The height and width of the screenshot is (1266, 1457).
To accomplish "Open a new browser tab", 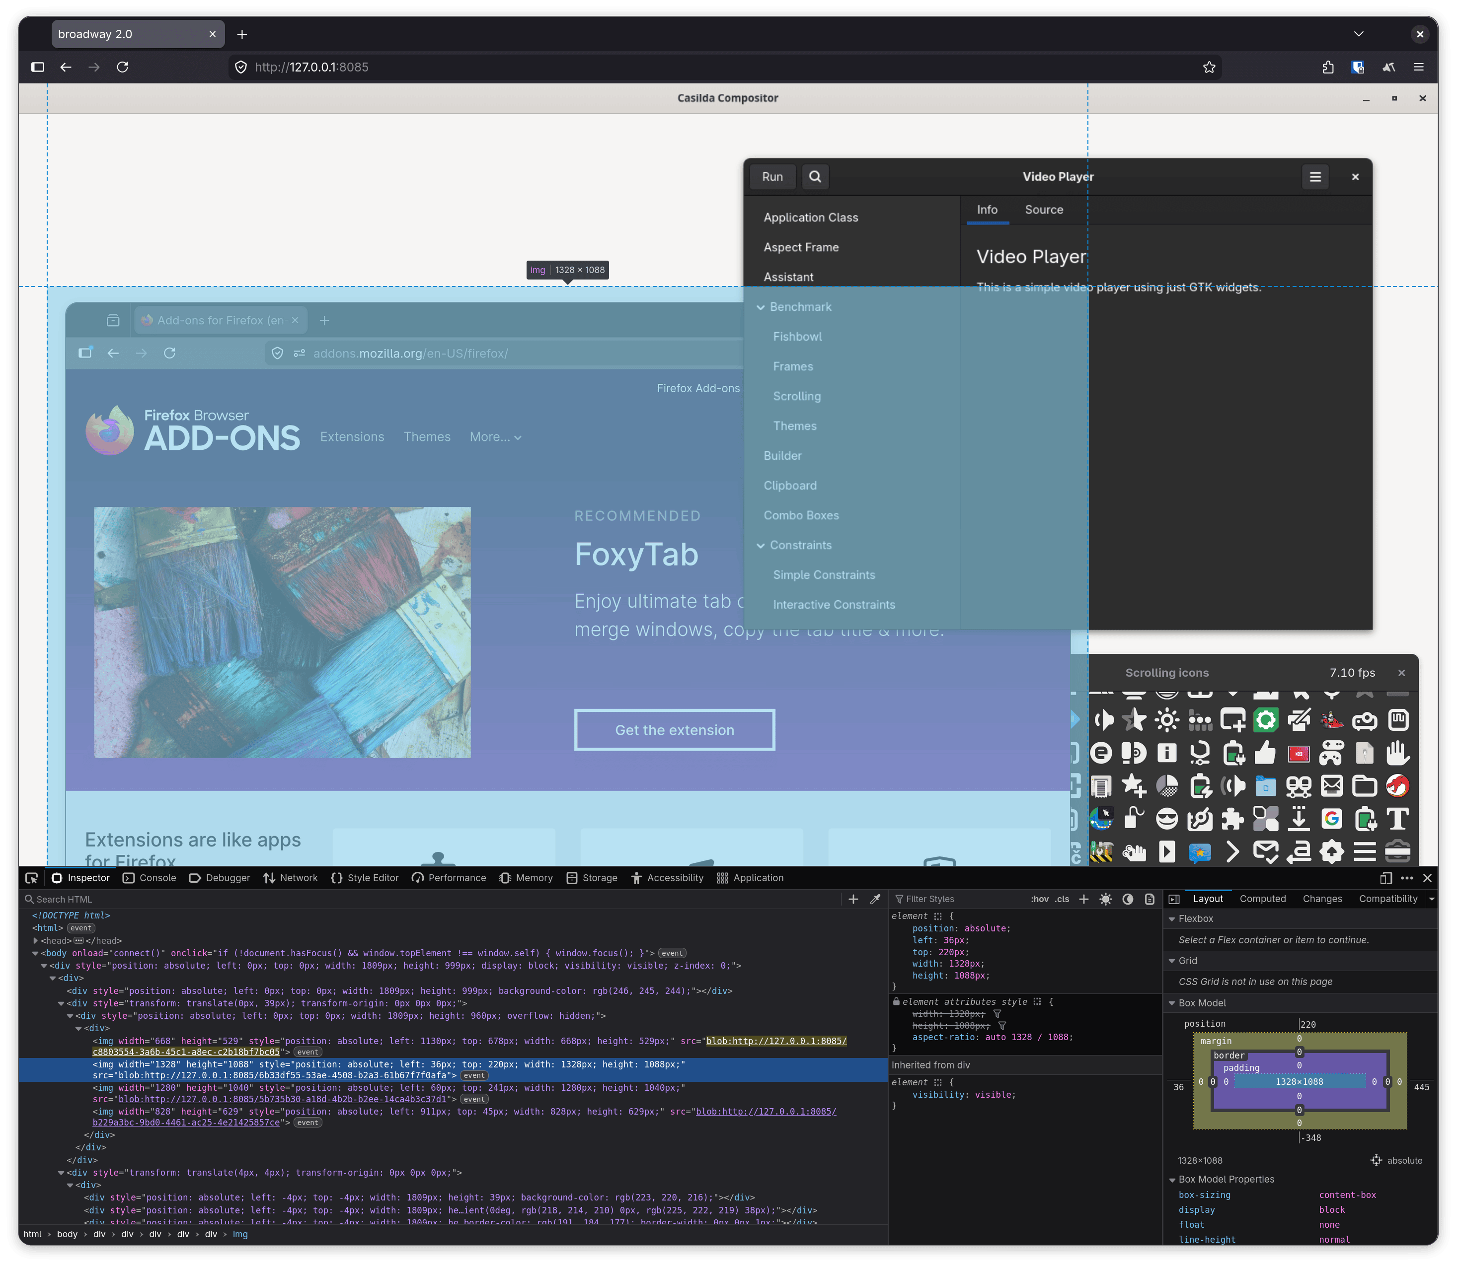I will [x=242, y=34].
